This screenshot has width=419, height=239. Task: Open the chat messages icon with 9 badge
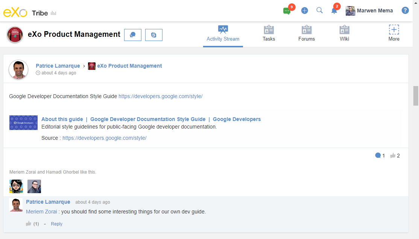click(x=287, y=11)
